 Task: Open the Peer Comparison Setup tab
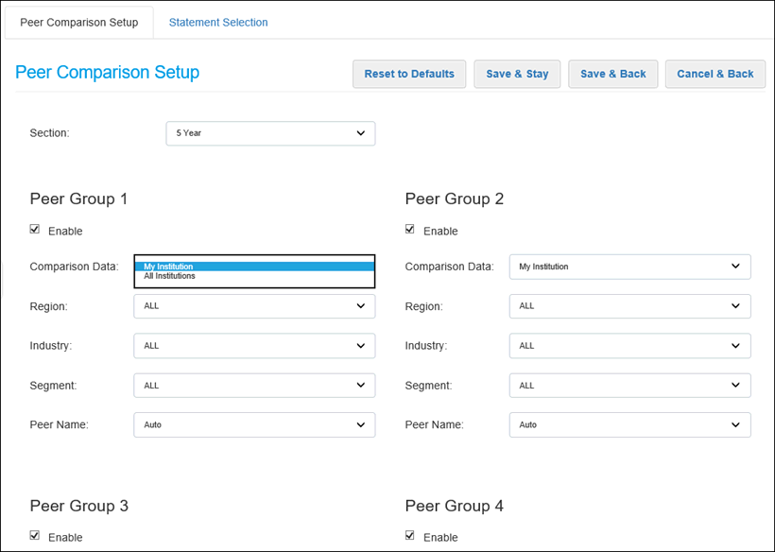(78, 23)
